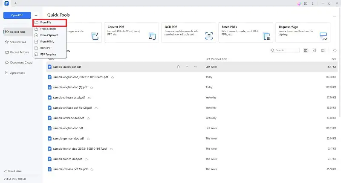Switch to grid thumbnail view
Screen dimensions: 341x183
(x=314, y=50)
